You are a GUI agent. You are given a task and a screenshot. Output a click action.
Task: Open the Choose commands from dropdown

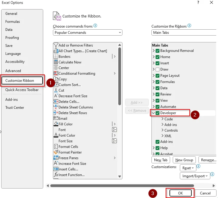coord(88,33)
